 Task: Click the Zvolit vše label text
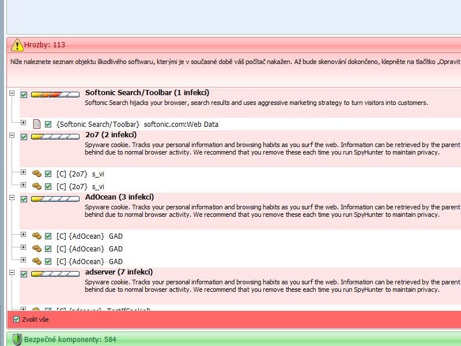point(35,319)
